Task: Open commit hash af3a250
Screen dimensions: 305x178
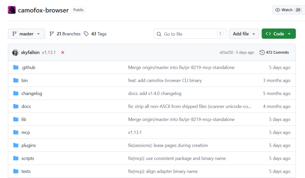Action: pos(226,52)
